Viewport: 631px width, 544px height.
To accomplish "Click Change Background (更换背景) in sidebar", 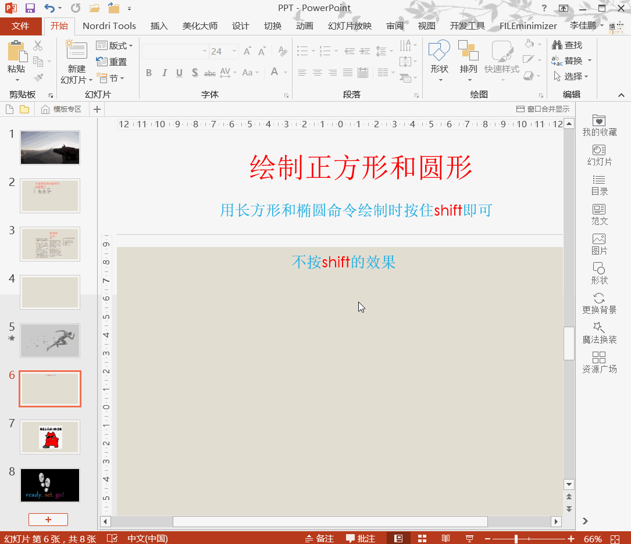I will 599,303.
